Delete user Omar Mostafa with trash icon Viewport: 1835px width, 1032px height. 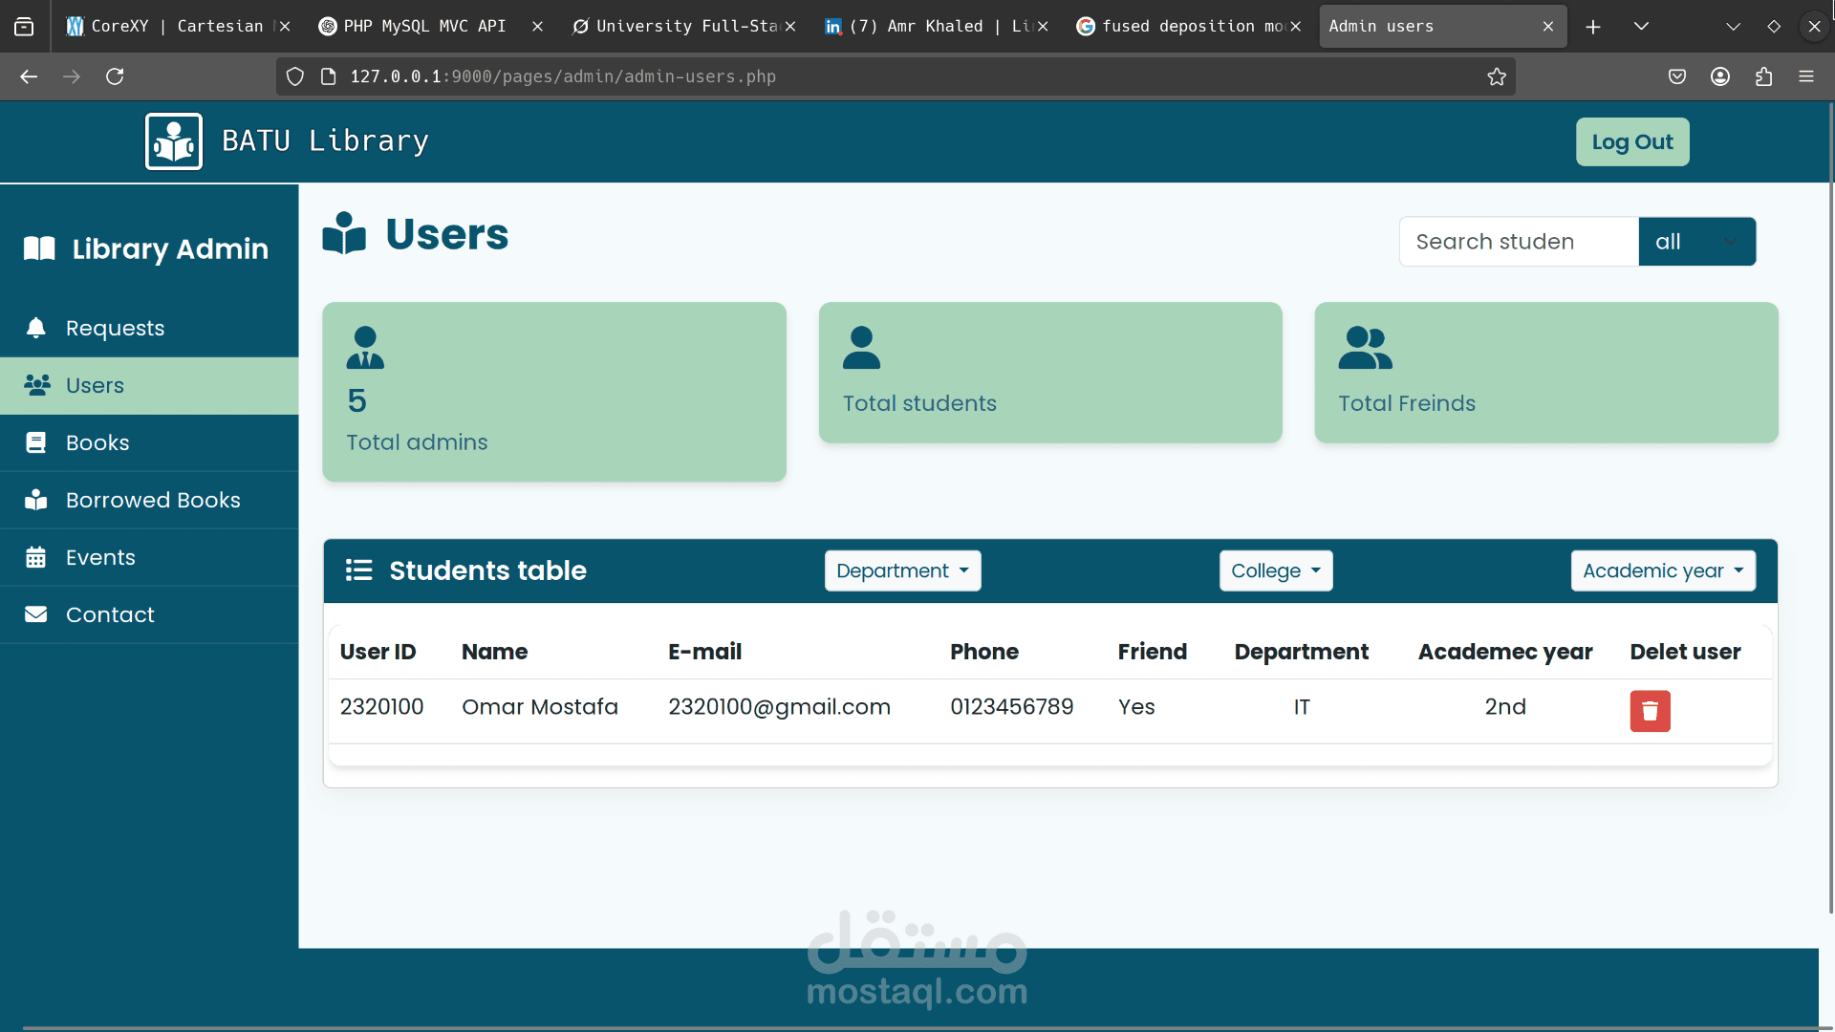click(1650, 711)
